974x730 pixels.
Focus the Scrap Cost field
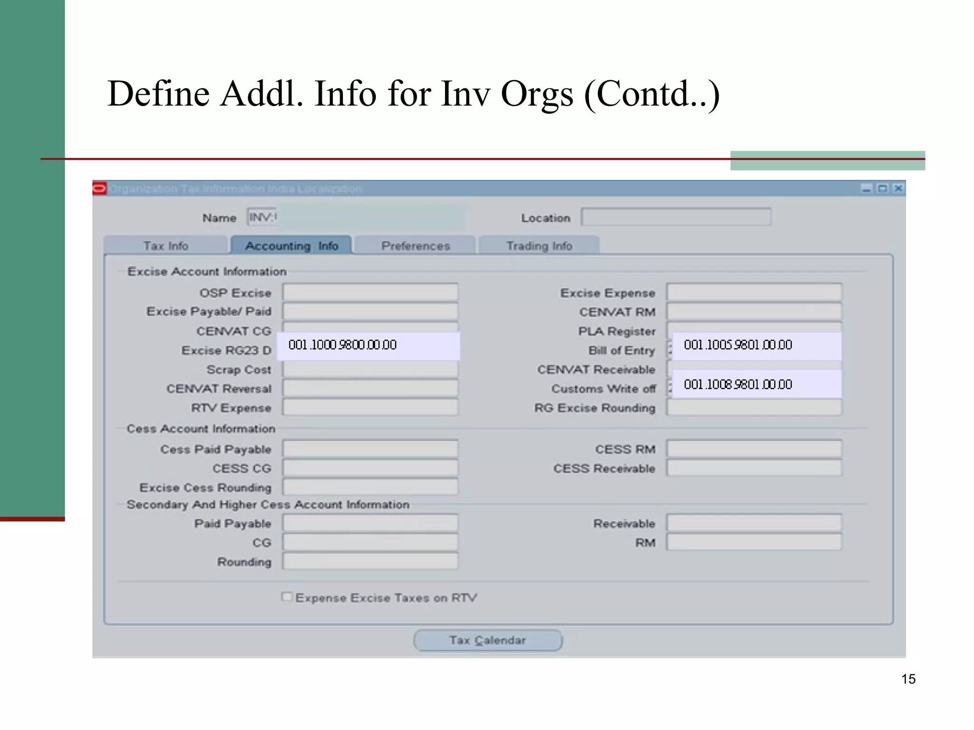(370, 369)
